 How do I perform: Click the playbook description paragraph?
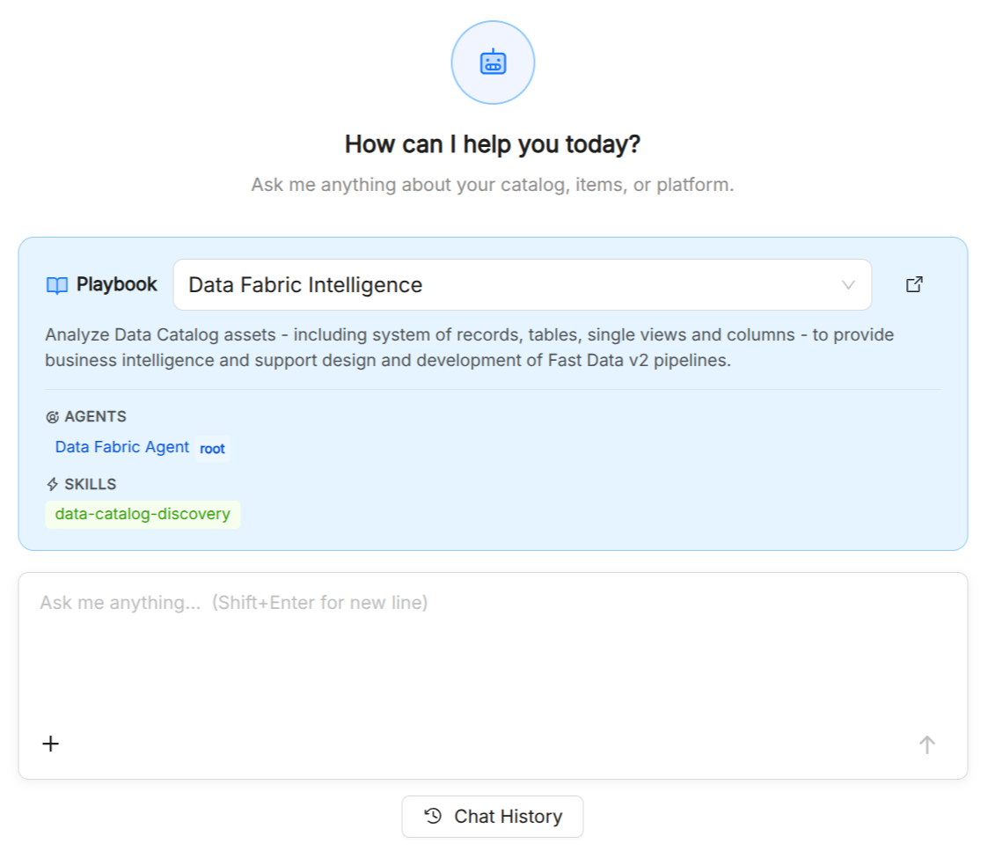point(470,348)
